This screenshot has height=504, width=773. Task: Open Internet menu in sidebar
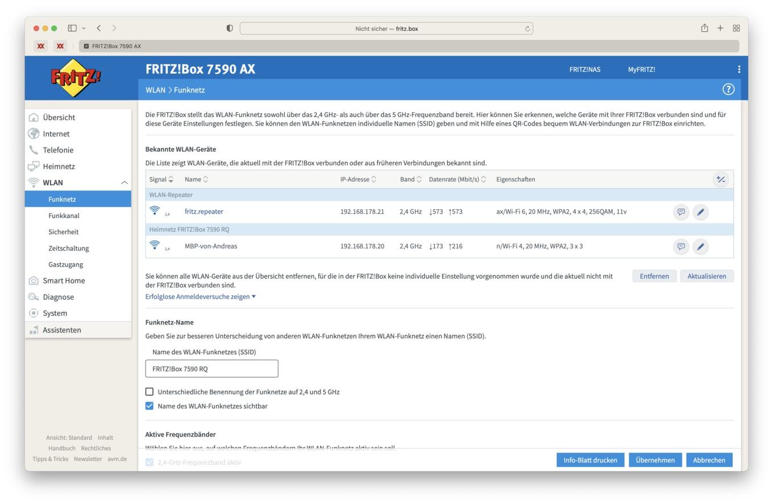point(78,134)
